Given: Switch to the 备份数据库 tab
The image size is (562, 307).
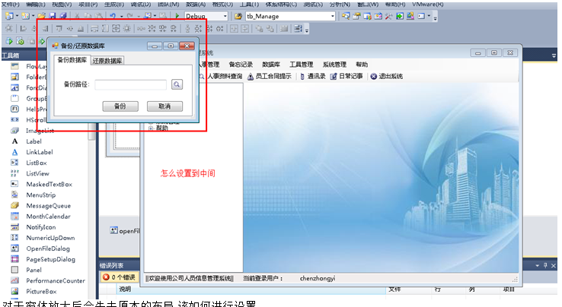Looking at the screenshot, I should coord(72,60).
